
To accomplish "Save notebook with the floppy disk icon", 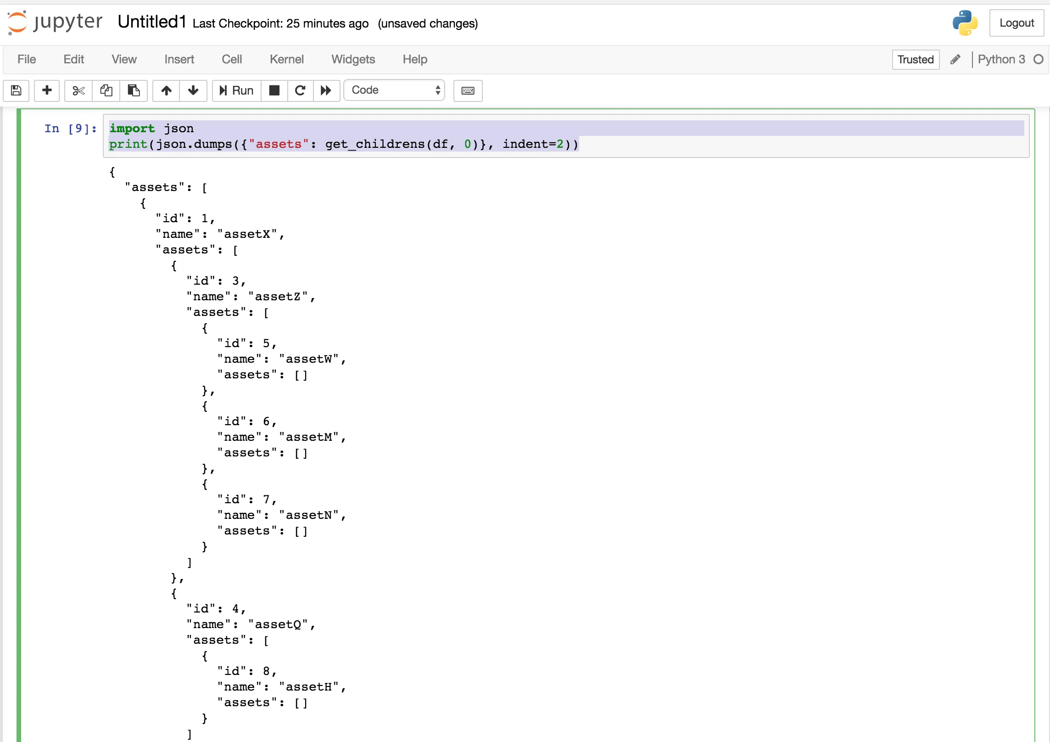I will click(x=16, y=90).
